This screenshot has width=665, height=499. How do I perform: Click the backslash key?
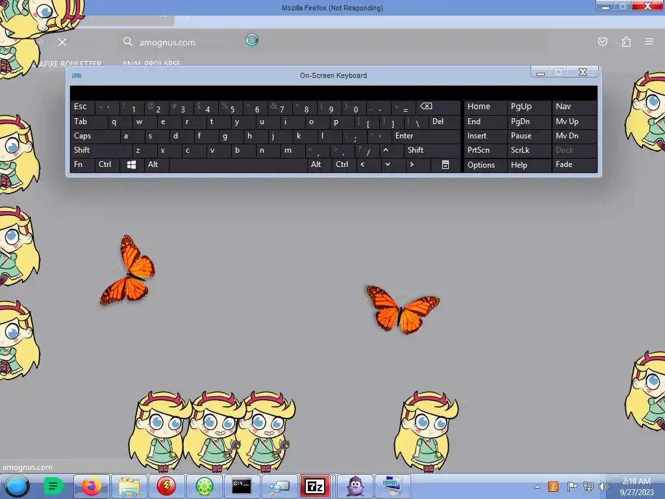click(416, 122)
